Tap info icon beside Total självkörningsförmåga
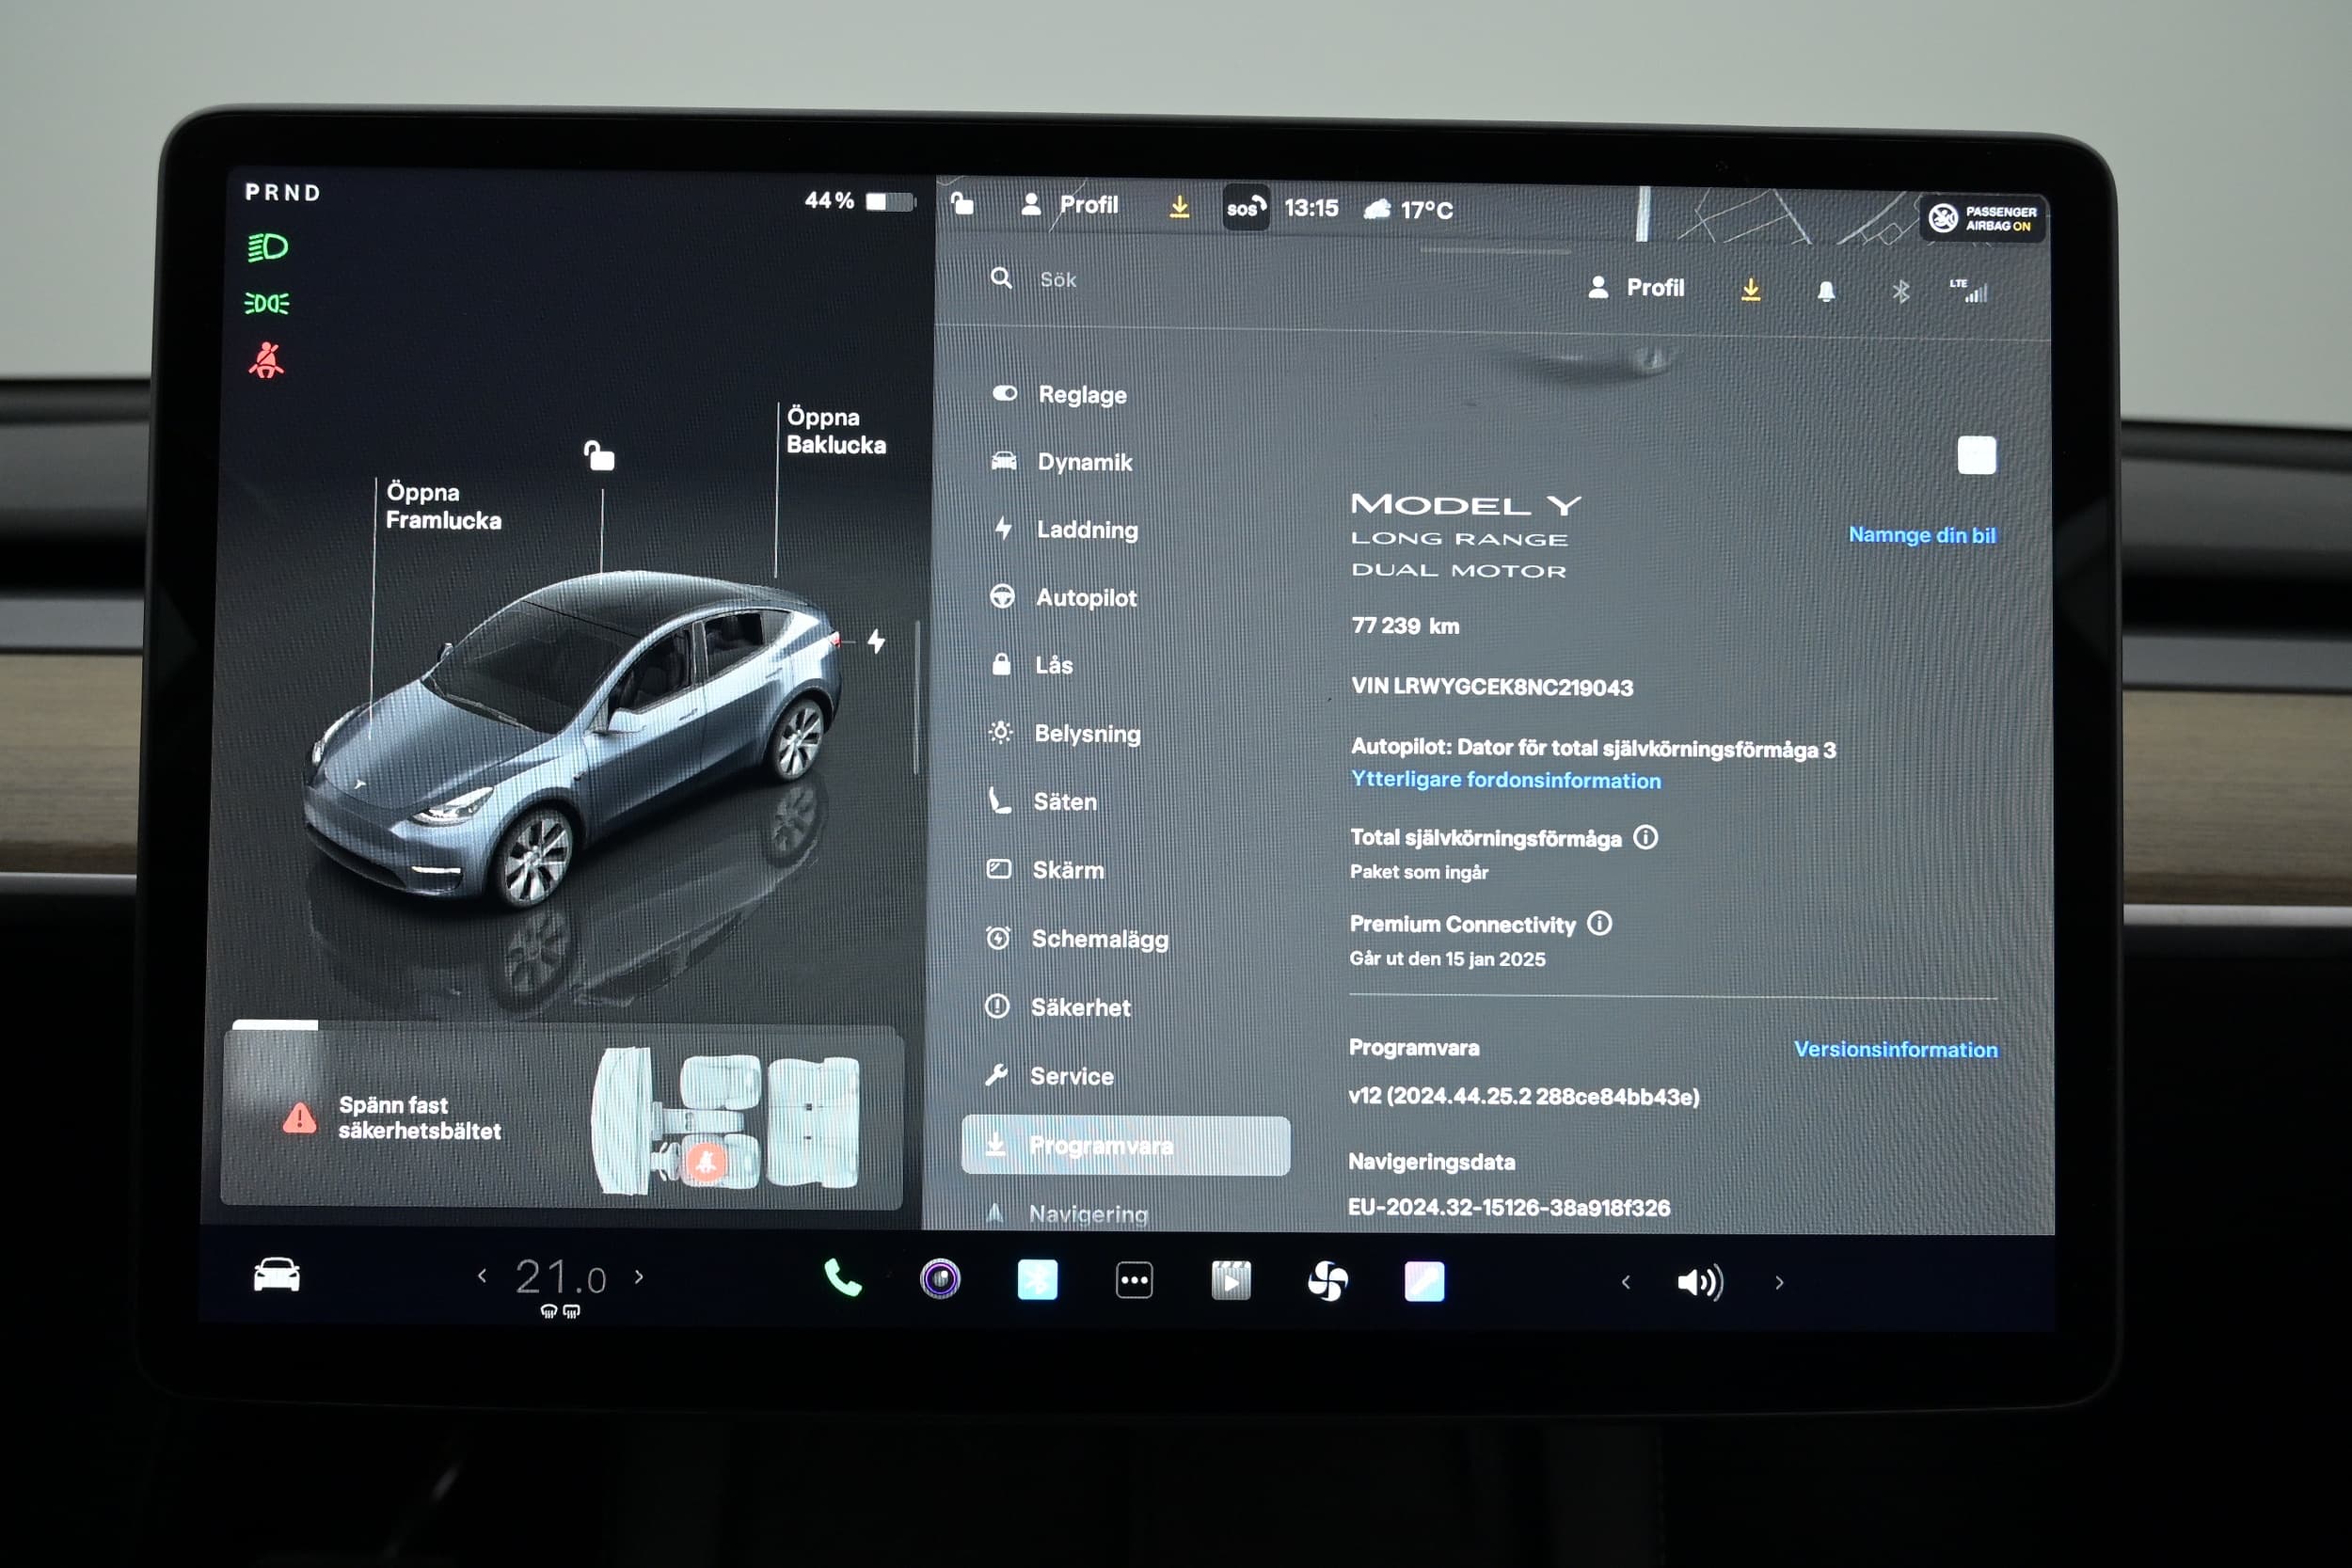Image resolution: width=2352 pixels, height=1568 pixels. pos(1645,838)
